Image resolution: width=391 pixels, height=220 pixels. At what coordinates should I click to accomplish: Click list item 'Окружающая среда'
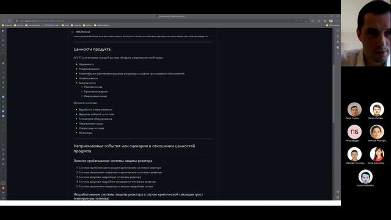click(x=91, y=123)
